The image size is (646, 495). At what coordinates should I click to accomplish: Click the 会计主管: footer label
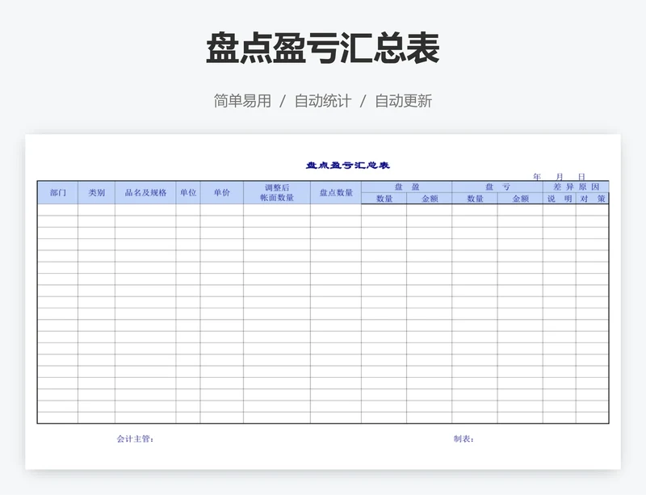[x=135, y=439]
